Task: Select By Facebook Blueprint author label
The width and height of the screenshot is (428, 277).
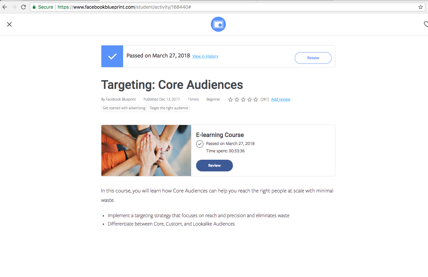Action: click(118, 99)
